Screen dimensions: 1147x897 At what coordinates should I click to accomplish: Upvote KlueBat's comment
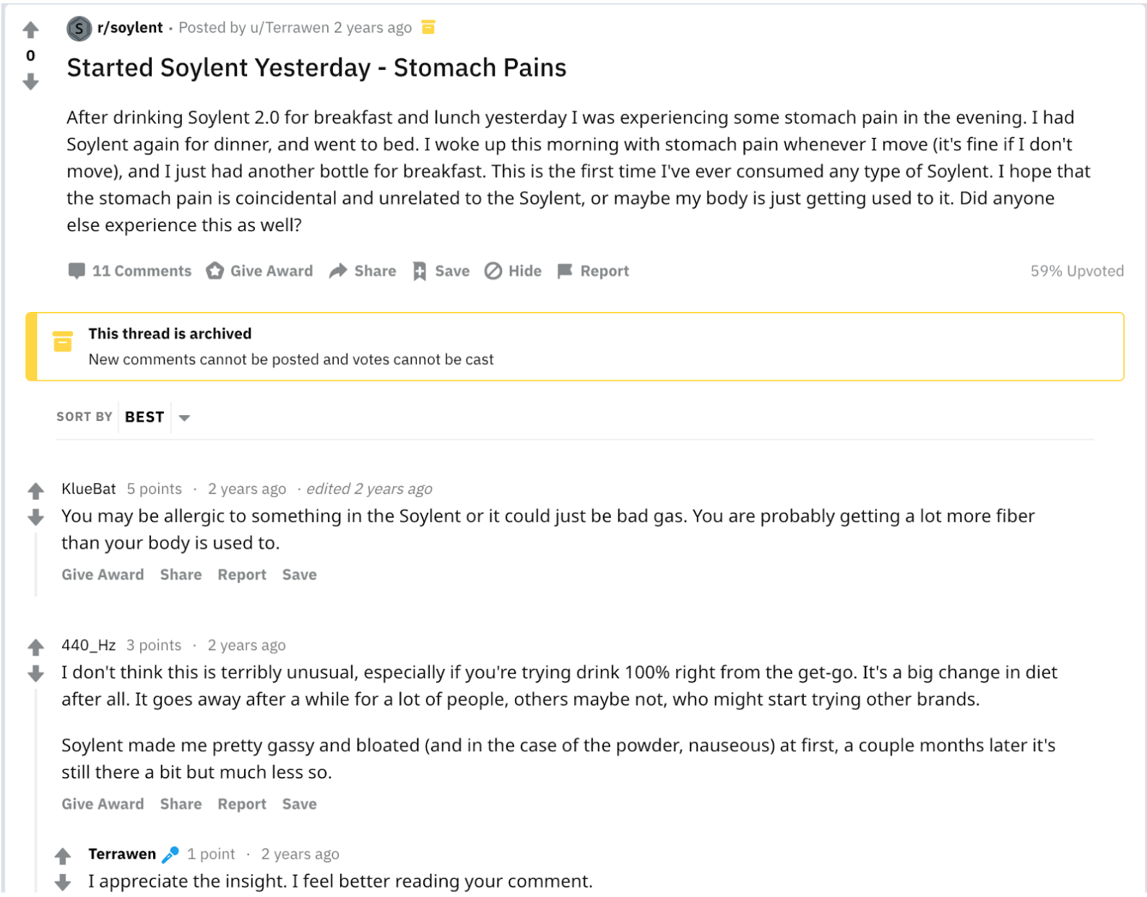[36, 491]
